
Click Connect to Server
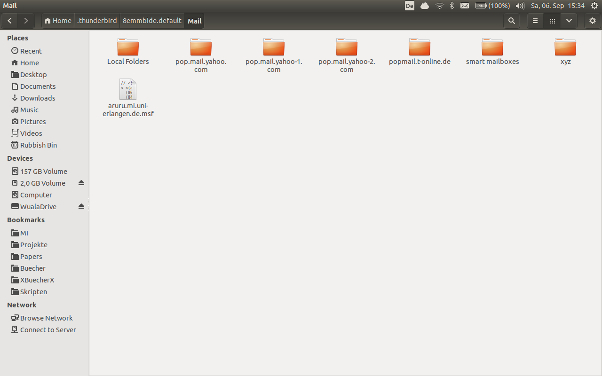coord(48,329)
